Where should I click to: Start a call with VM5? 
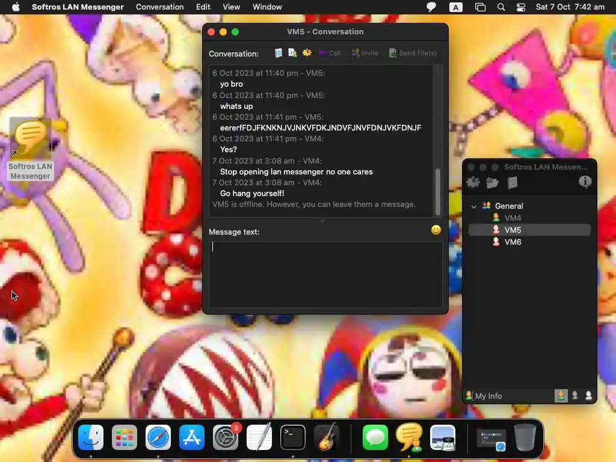329,53
